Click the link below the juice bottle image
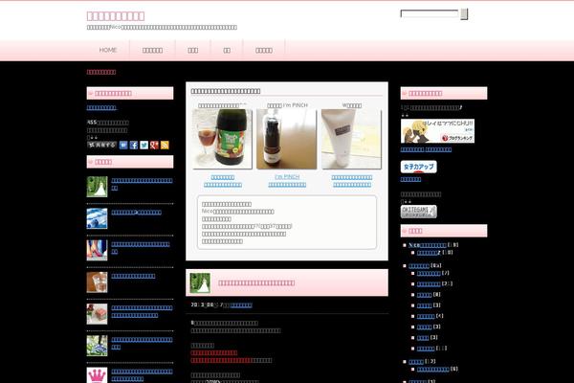The height and width of the screenshot is (383, 574). coord(223,181)
